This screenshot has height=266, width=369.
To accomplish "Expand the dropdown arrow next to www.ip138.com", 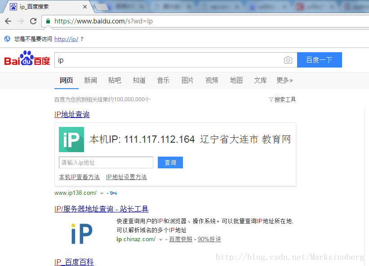I will click(x=102, y=194).
